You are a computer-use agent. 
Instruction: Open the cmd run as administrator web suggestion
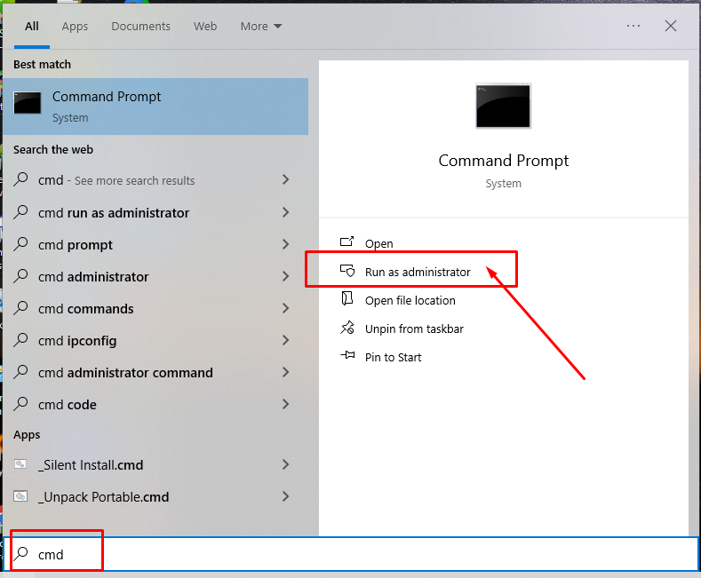click(x=114, y=213)
